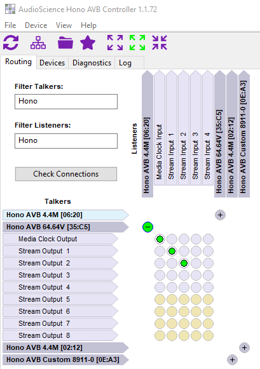Click yellow node Stream Output 7 to Stream Input 3
The image size is (260, 369).
(196, 323)
